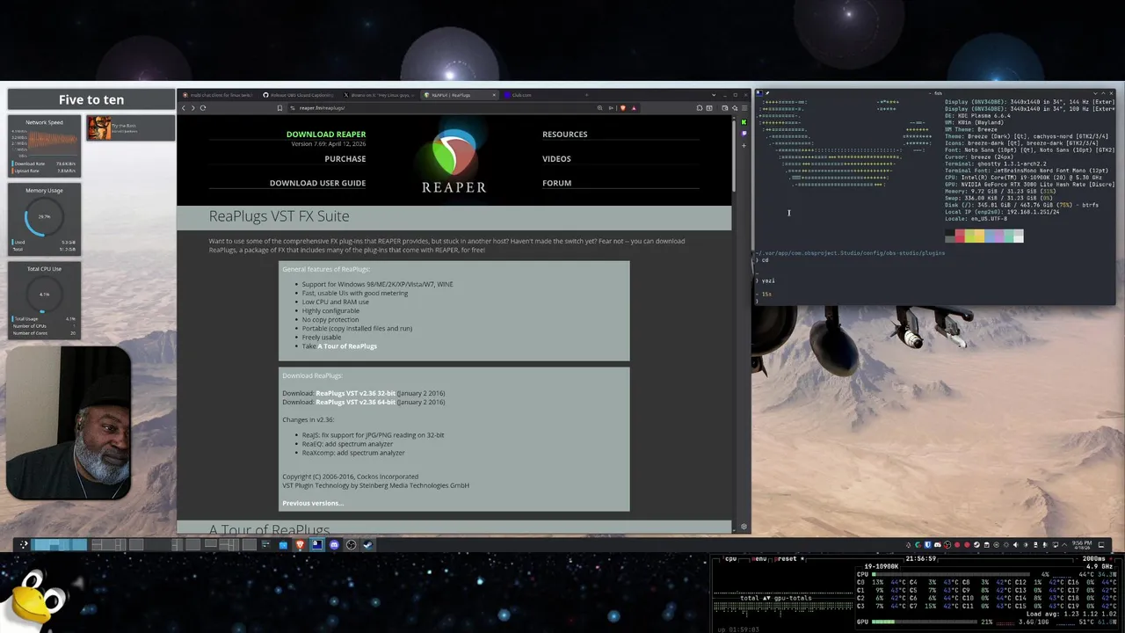The height and width of the screenshot is (633, 1125).
Task: Open DOWNLOAD USER GUIDE link
Action: [317, 183]
